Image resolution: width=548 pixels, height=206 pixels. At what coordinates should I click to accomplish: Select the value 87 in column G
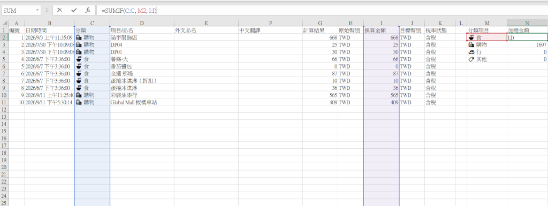tap(320, 73)
